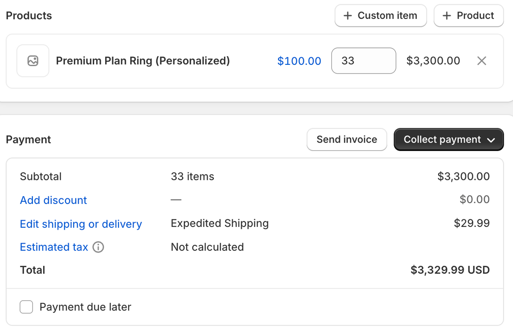Select the $3,329.99 USD total amount

click(450, 270)
